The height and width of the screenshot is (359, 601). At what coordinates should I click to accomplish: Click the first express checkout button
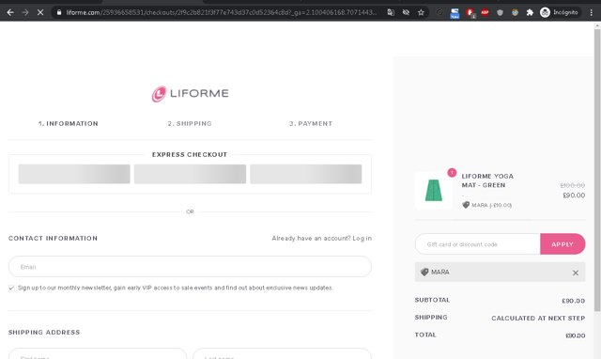tap(74, 174)
